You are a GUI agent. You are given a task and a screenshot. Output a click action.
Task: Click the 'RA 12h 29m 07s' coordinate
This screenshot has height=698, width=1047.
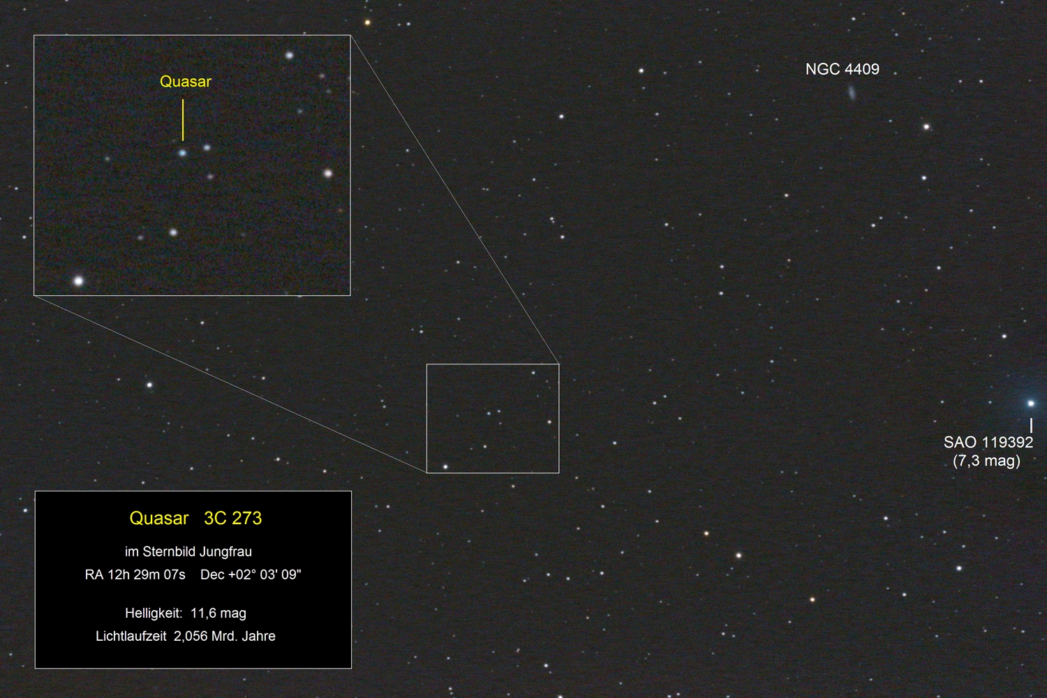(x=135, y=574)
